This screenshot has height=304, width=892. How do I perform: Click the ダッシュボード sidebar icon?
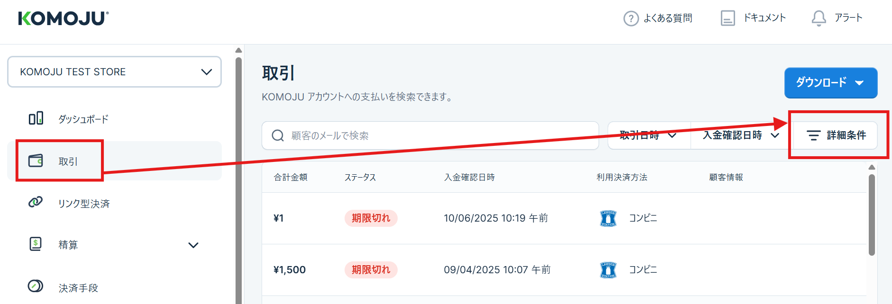coord(36,118)
